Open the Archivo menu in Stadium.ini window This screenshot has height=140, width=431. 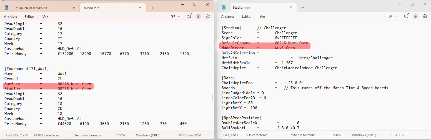(228, 17)
